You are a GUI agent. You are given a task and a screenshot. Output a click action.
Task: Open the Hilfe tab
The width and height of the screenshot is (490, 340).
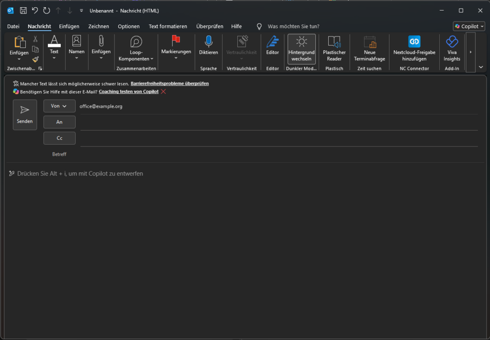click(x=236, y=26)
